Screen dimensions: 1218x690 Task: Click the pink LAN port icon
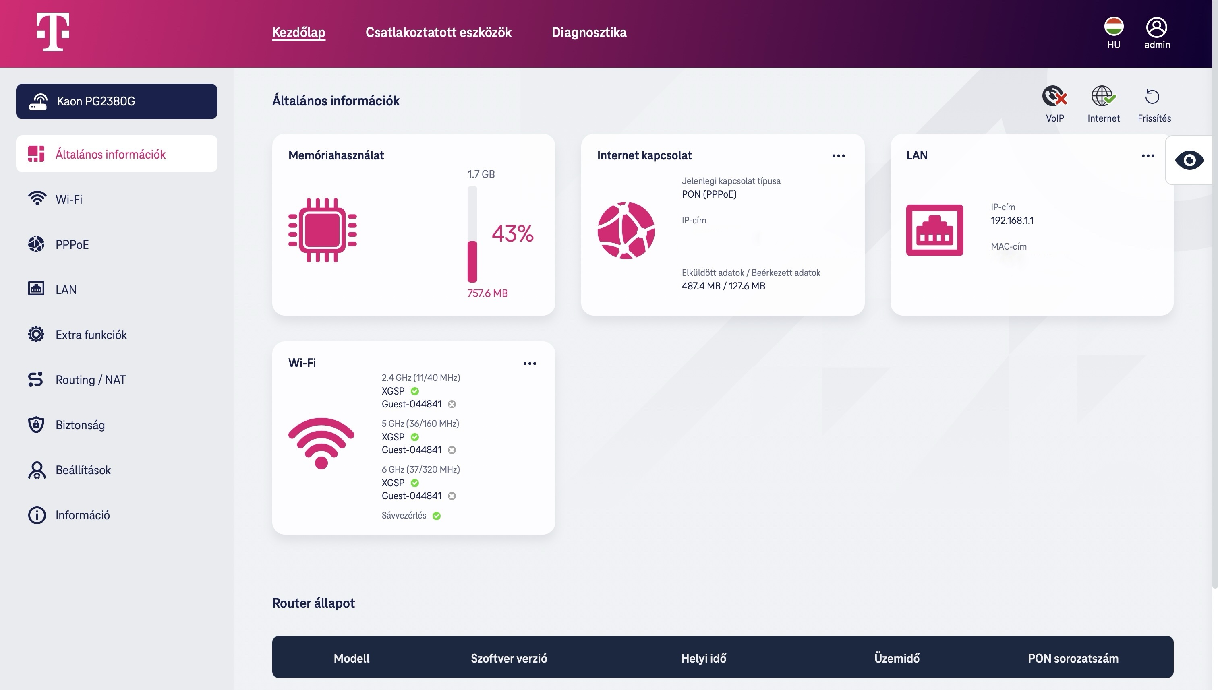click(934, 230)
